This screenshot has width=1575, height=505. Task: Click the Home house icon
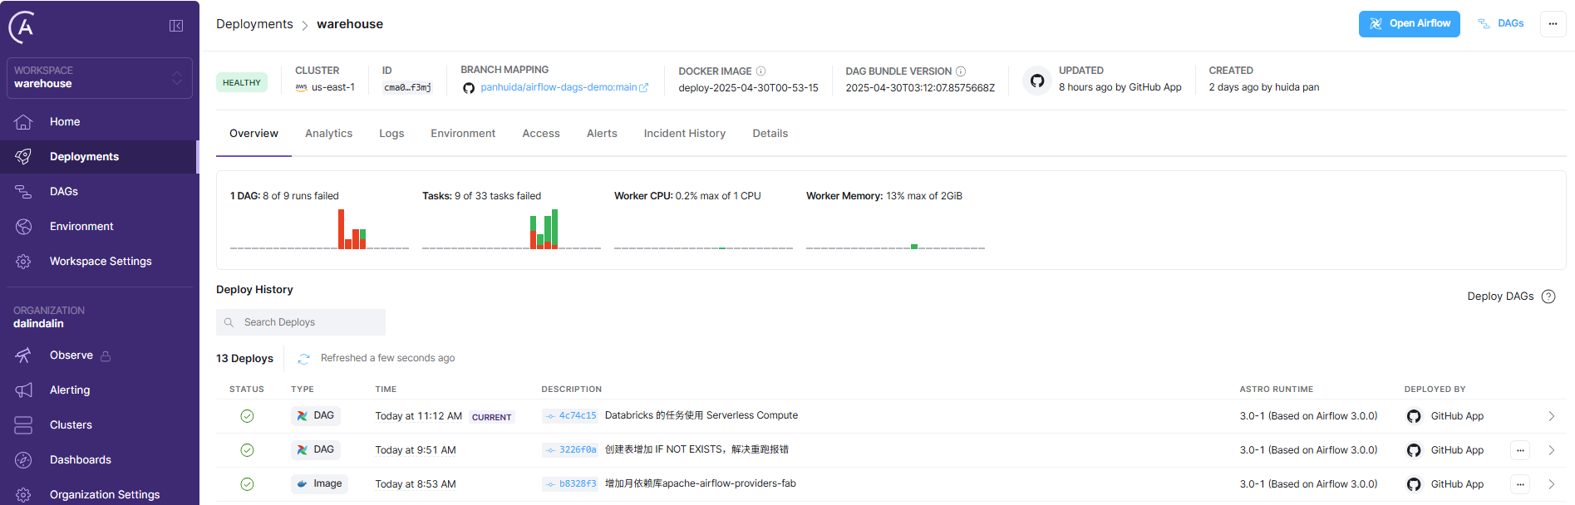23,122
